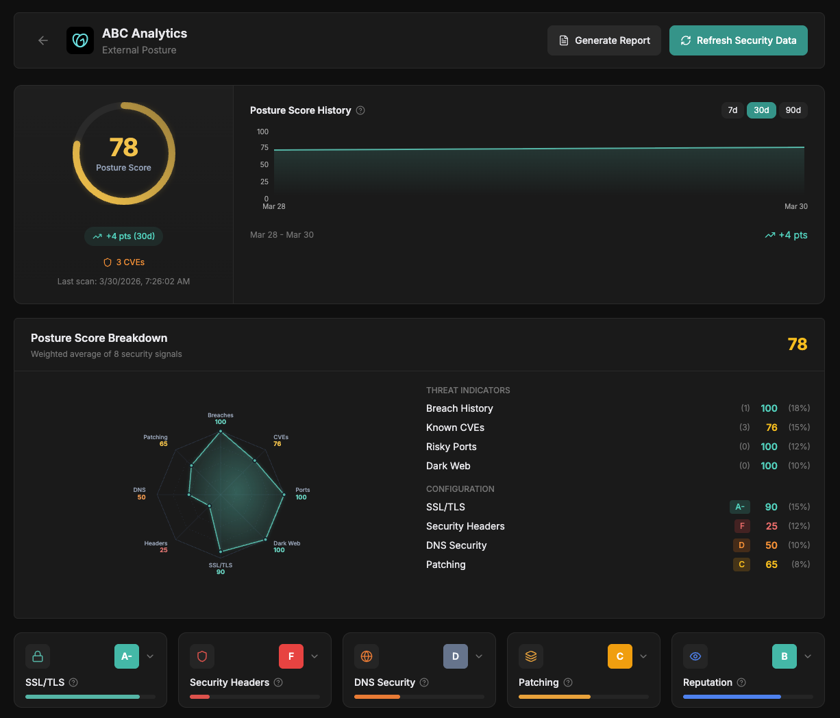Click the Patching score 65
The height and width of the screenshot is (718, 840).
(x=771, y=565)
